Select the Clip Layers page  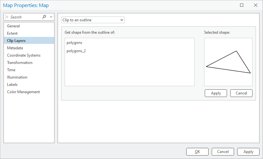16,41
